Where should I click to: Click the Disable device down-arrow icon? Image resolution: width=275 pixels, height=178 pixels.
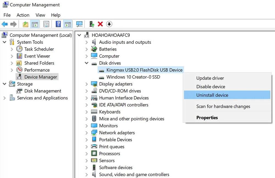point(109,24)
